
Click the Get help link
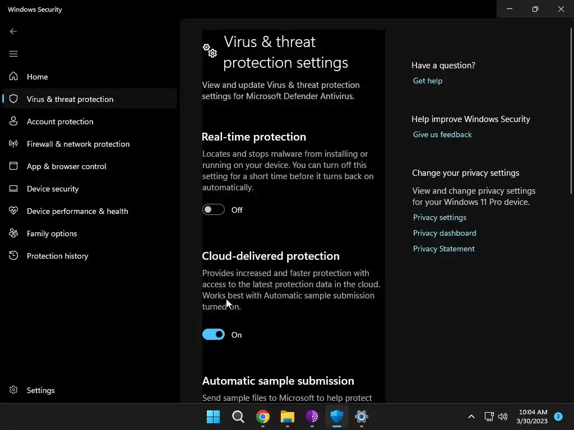click(x=428, y=81)
